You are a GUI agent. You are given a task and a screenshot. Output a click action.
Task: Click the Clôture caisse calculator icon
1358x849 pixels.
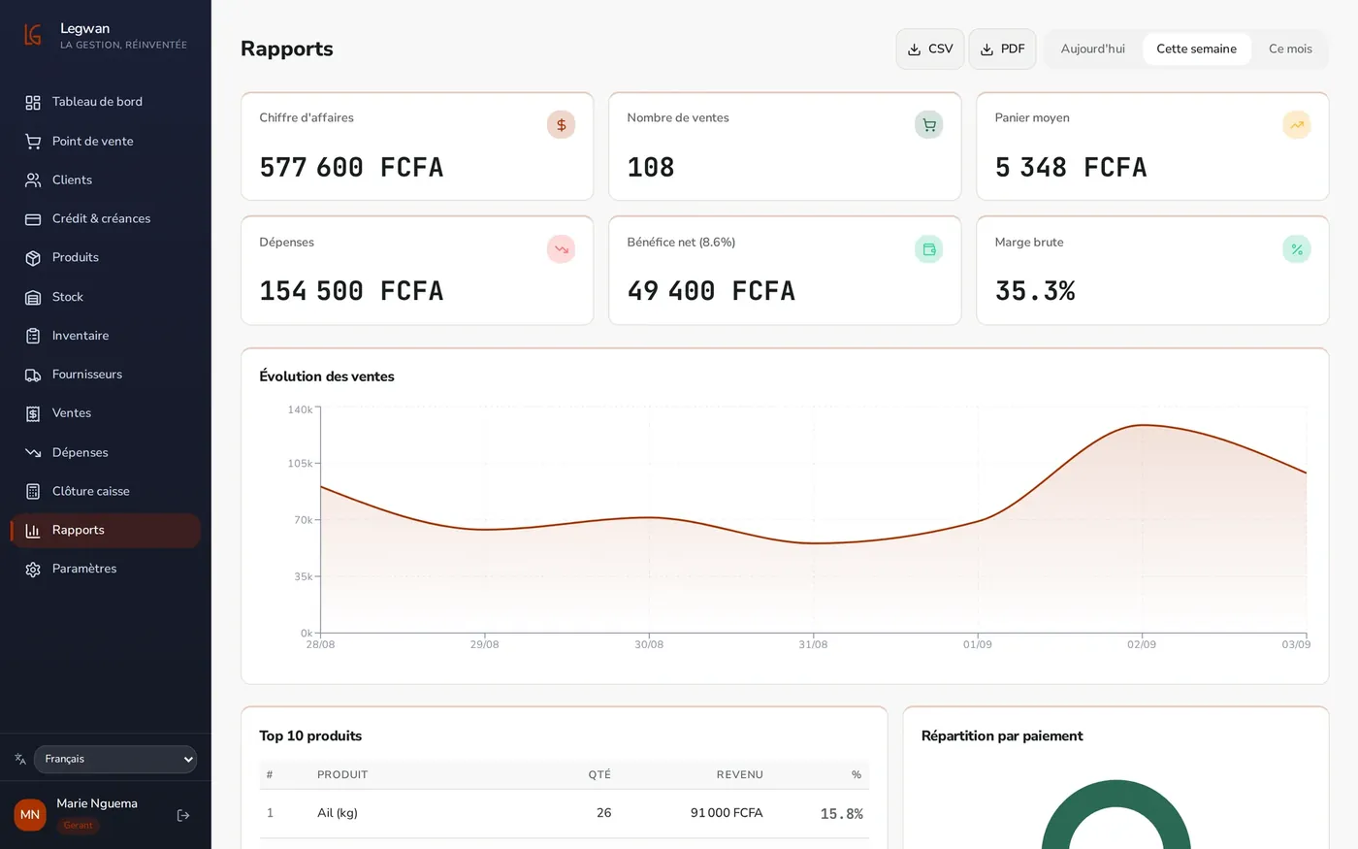33,491
